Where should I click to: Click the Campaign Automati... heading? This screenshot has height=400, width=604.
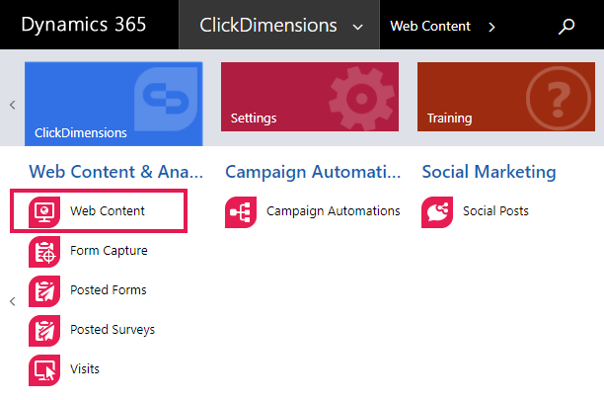point(313,172)
